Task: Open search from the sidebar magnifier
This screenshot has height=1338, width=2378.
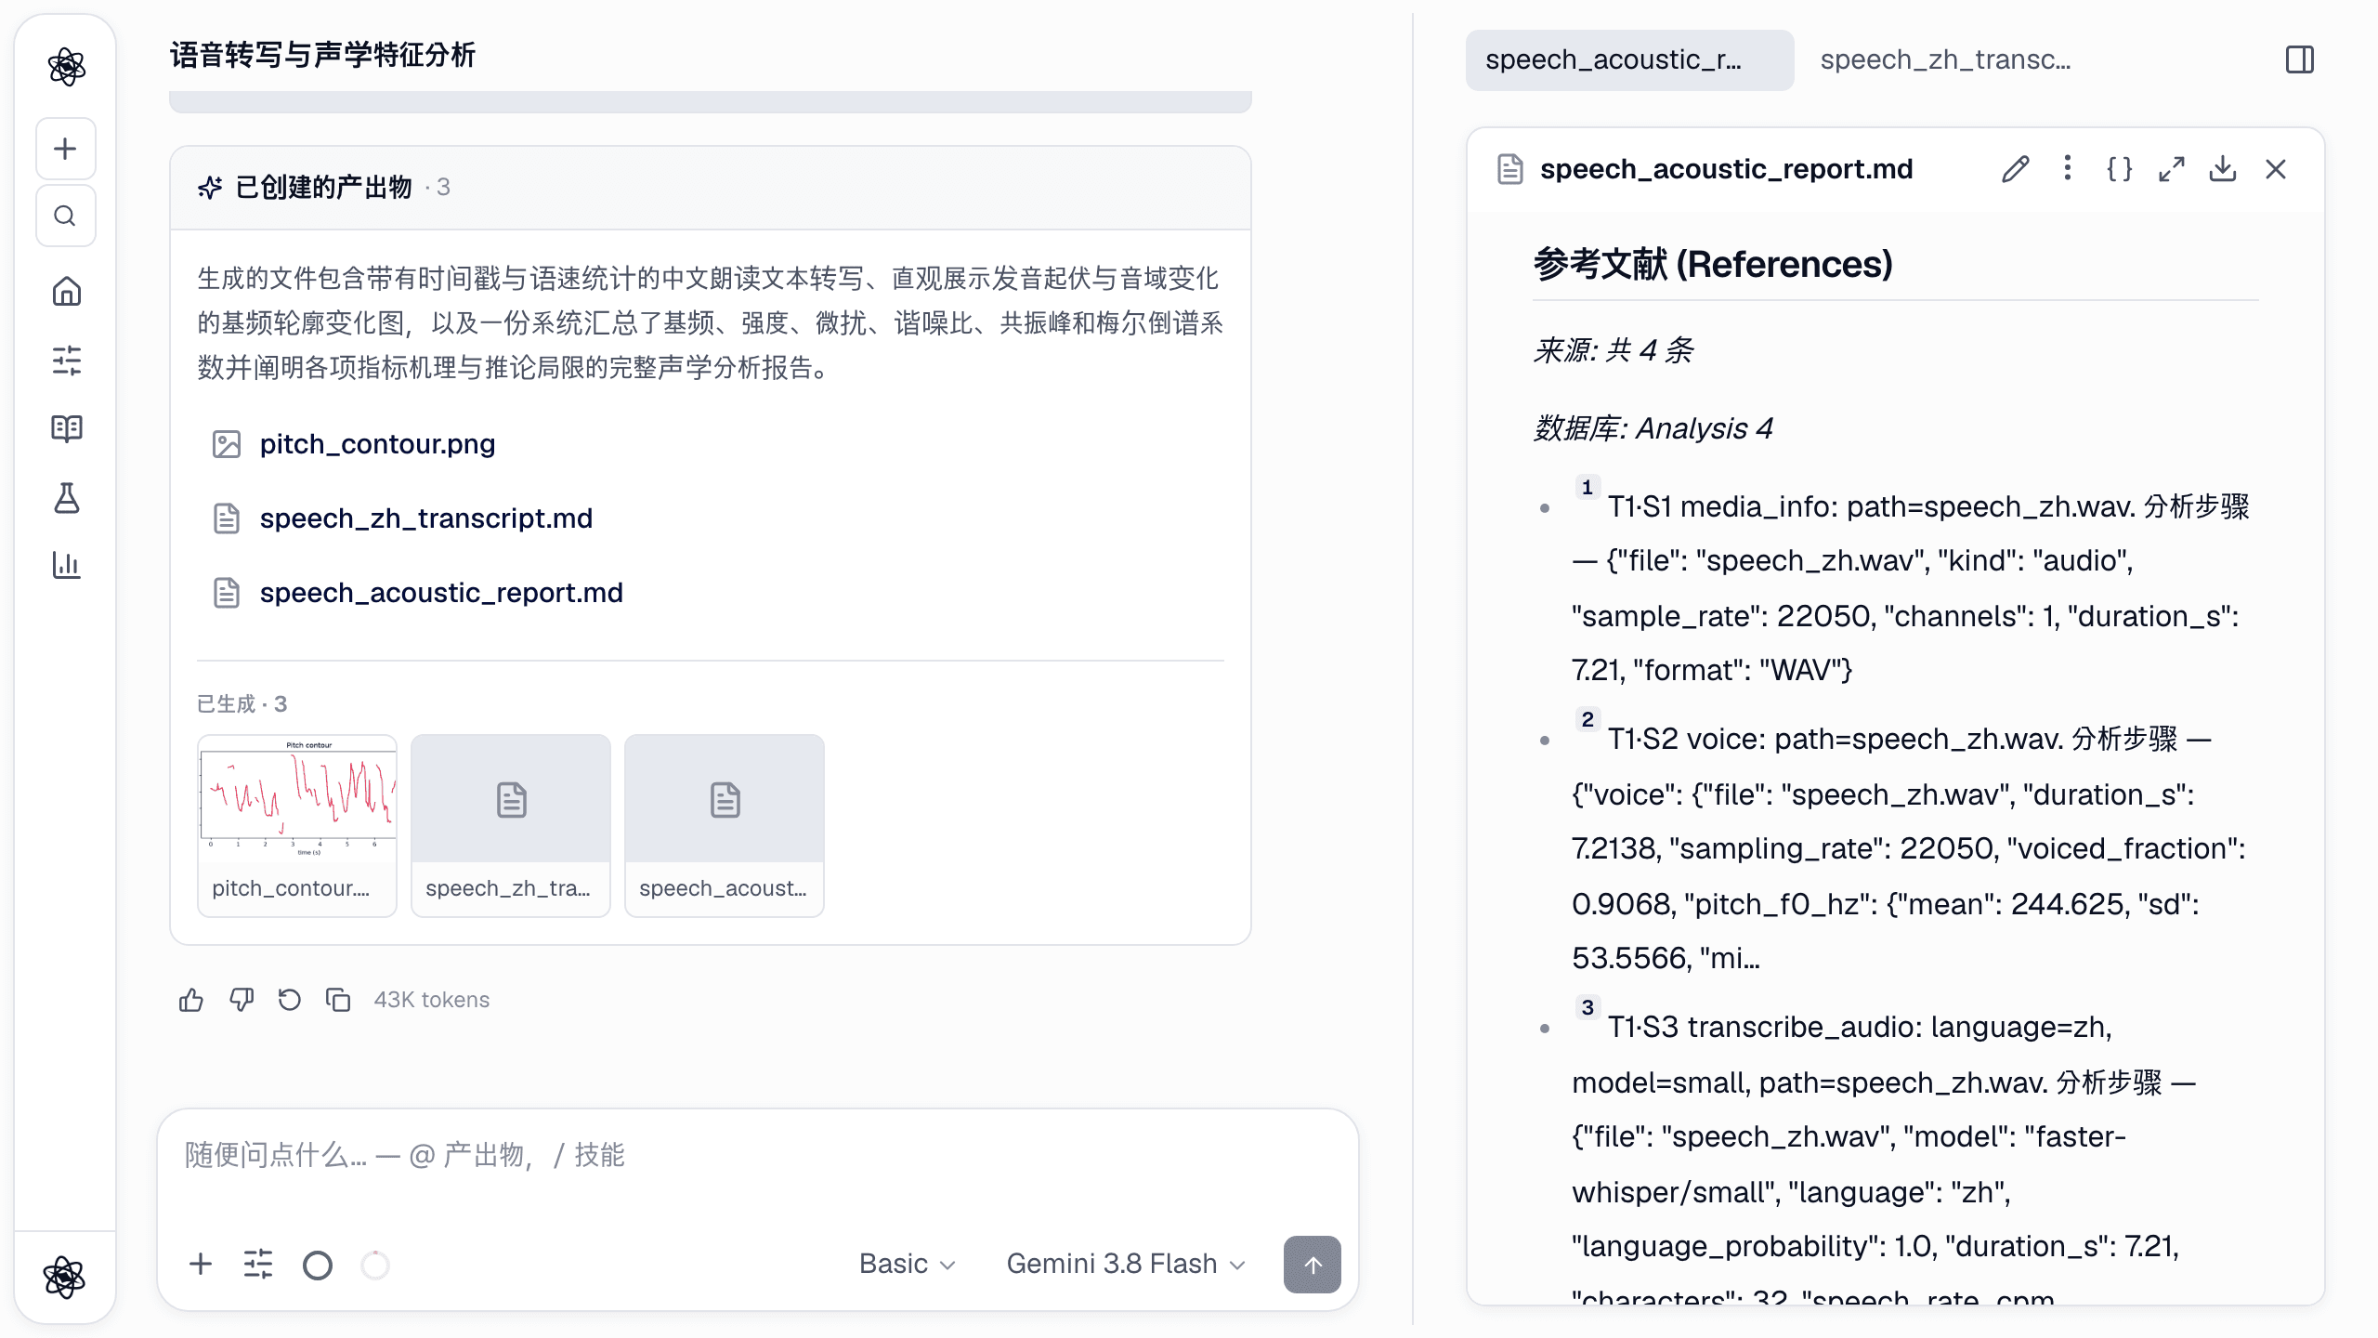Action: tap(66, 216)
